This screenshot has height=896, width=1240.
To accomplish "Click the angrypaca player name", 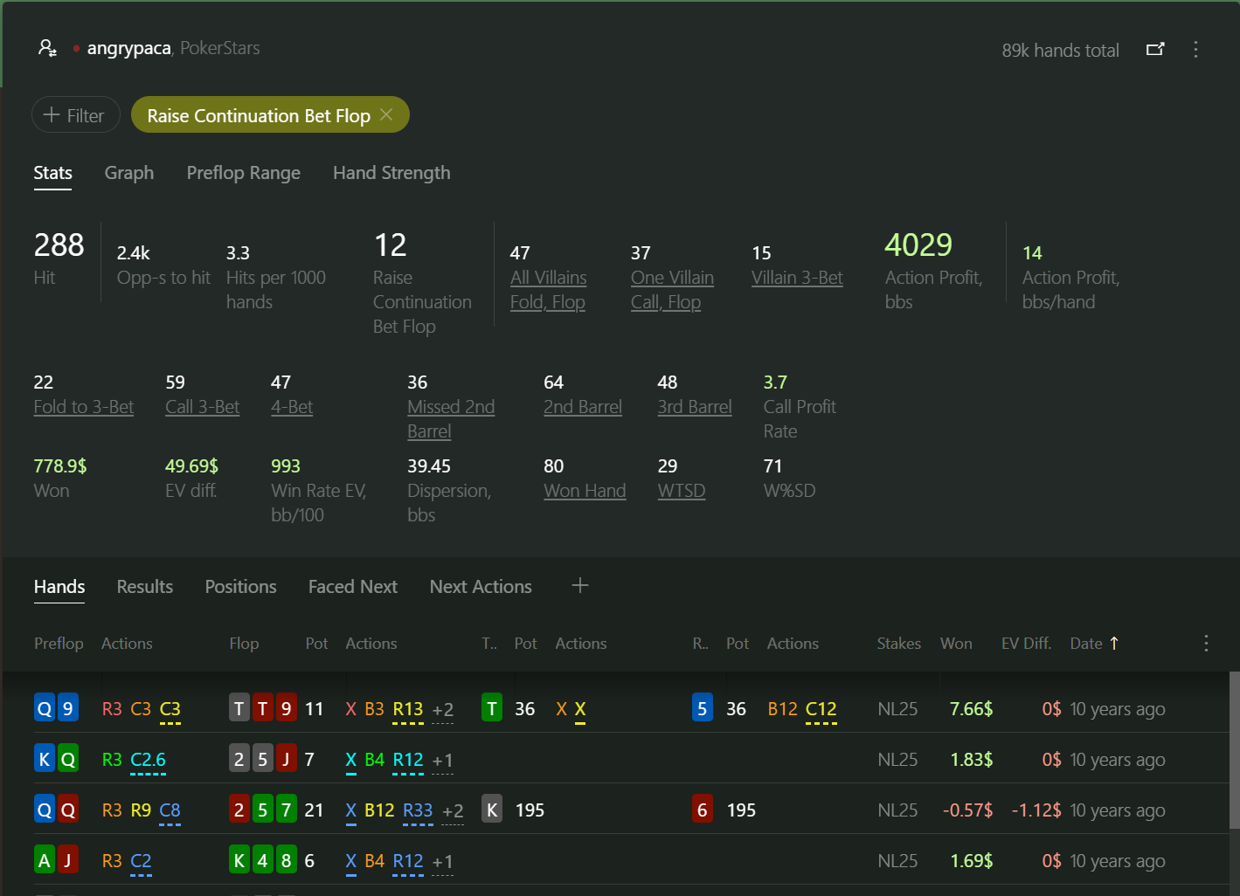I will click(128, 48).
